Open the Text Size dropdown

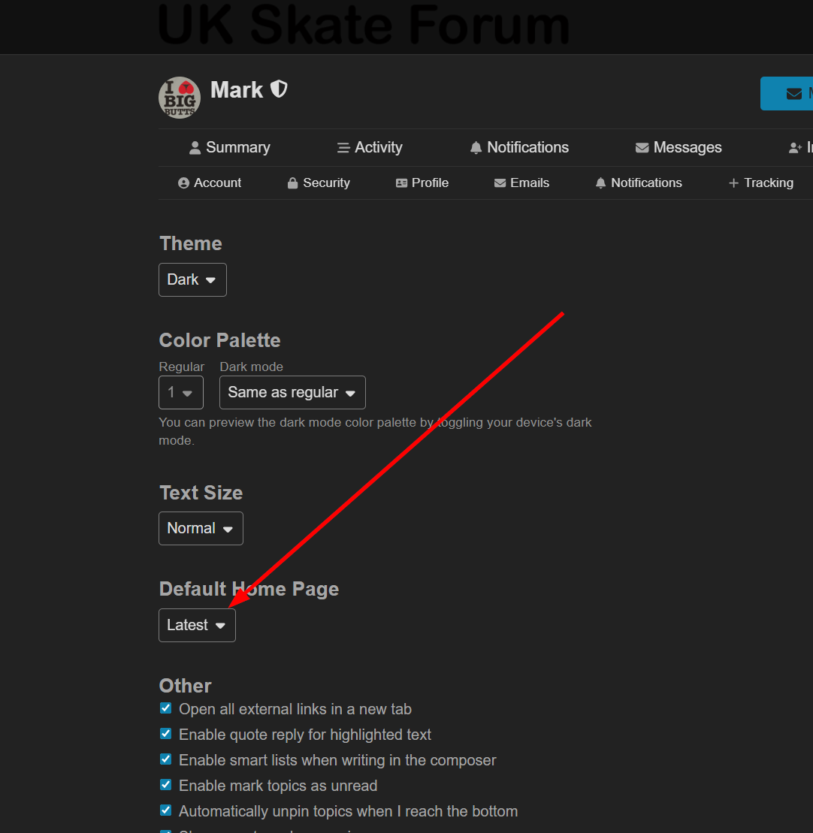pos(201,529)
